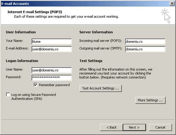Focus the Password field
The height and width of the screenshot is (135, 176).
coord(52,78)
